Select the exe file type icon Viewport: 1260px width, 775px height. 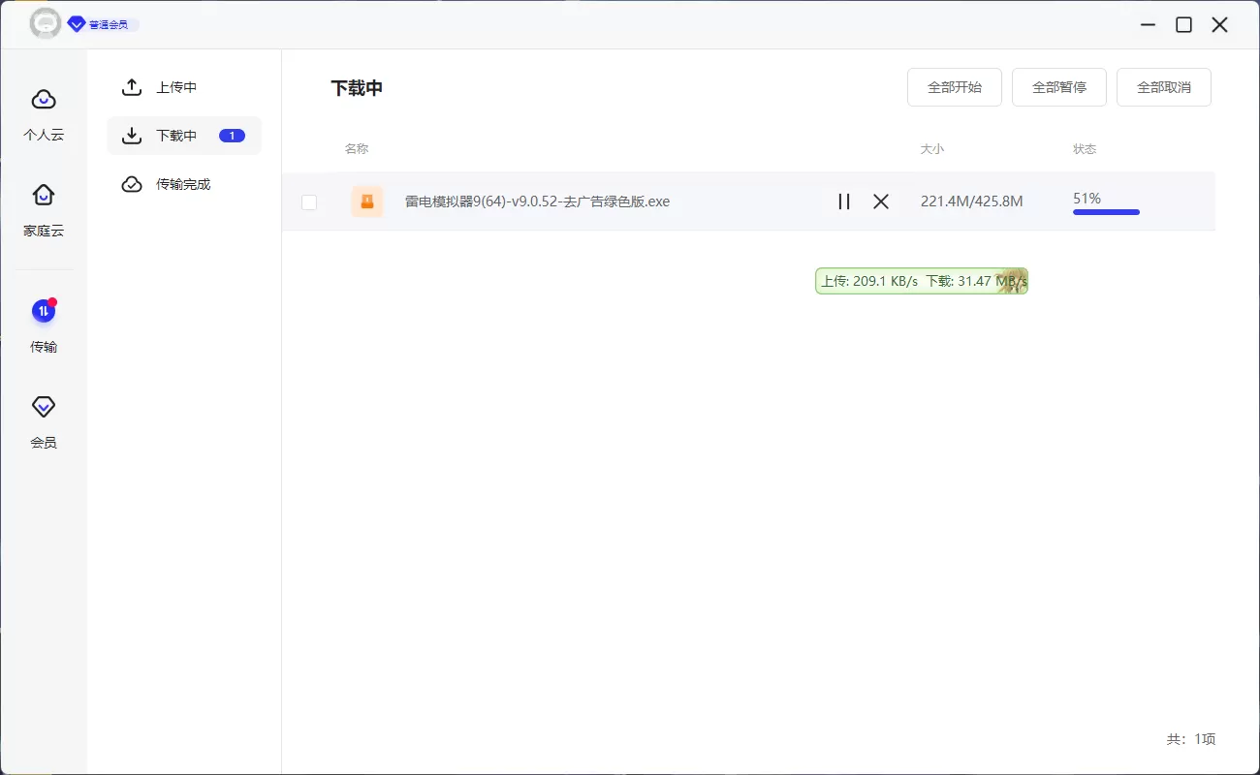click(367, 201)
